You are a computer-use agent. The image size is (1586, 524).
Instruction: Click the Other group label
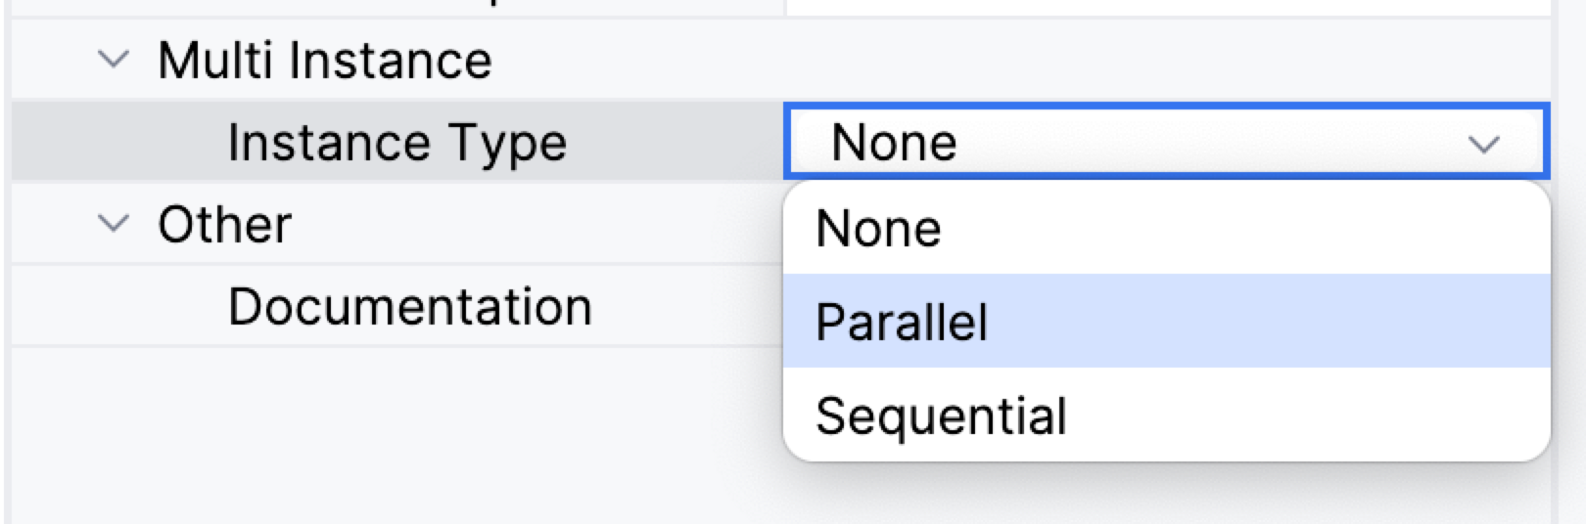(224, 225)
